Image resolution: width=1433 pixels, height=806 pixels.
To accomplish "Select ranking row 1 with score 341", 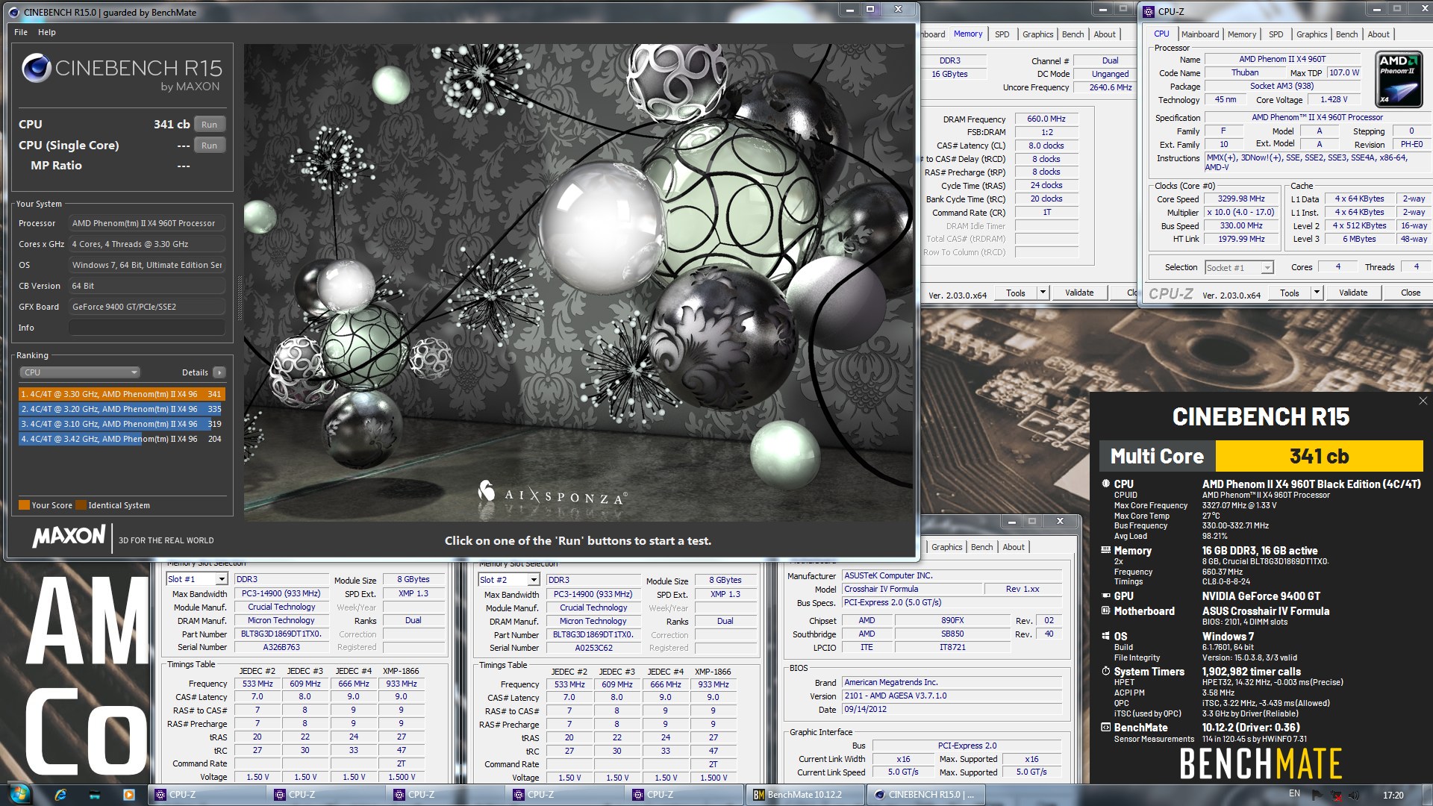I will tap(122, 394).
